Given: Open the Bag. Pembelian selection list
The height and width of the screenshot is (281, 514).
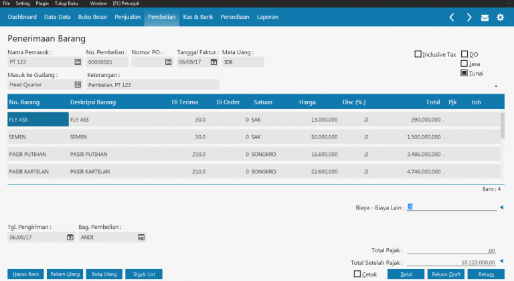Looking at the screenshot, I should pos(141,237).
